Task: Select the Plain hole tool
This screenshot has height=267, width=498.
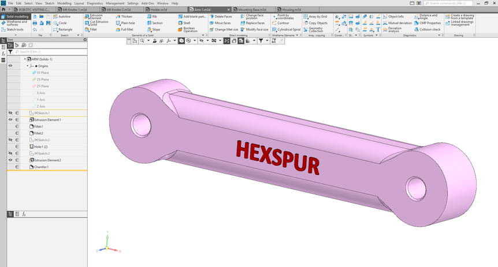Action: 125,23
